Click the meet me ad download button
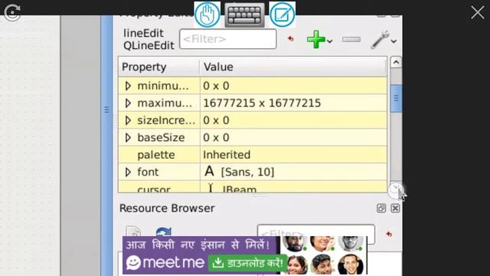Image resolution: width=490 pixels, height=276 pixels. [x=247, y=263]
